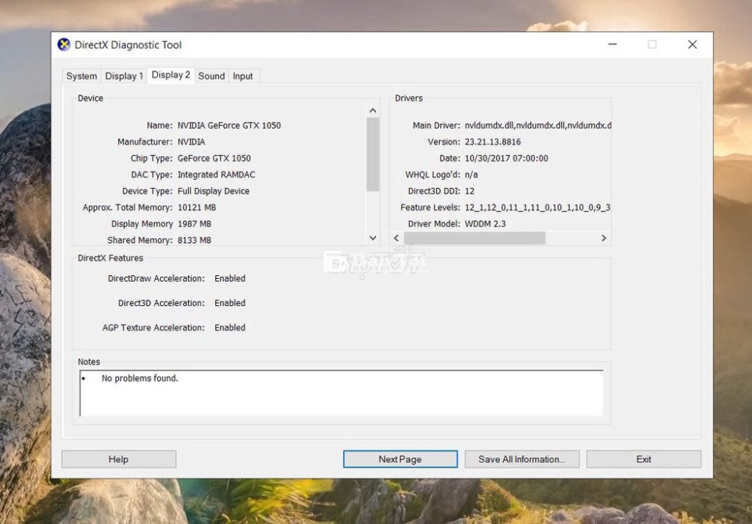Click the No problems found note
752x524 pixels.
[x=140, y=378]
